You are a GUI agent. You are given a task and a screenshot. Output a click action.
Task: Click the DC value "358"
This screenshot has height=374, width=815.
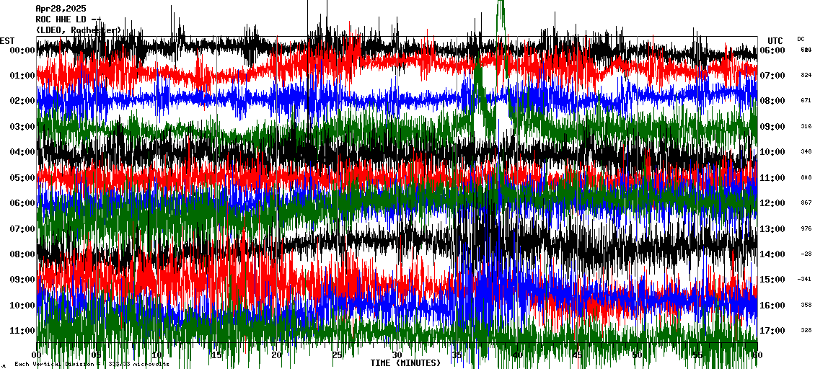[806, 305]
